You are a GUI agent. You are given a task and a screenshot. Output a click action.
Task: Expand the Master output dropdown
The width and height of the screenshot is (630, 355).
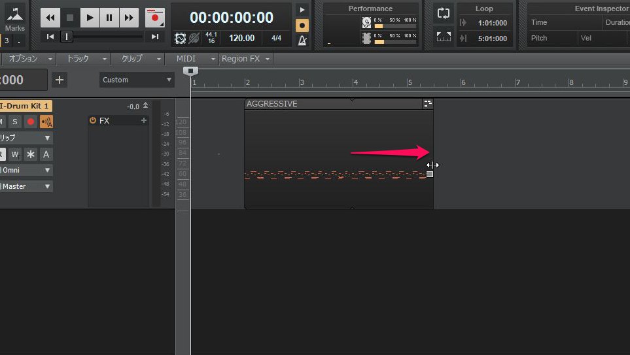coord(26,186)
